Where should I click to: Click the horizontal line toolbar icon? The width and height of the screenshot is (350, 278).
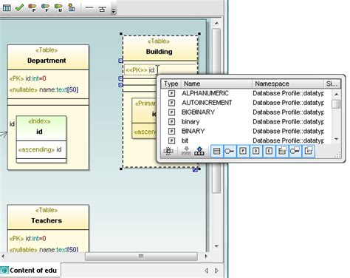click(89, 8)
